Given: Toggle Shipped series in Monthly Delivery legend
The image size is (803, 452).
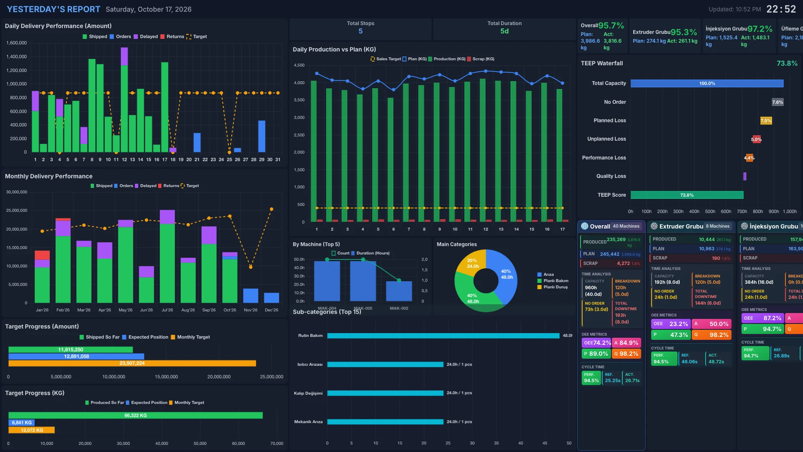Looking at the screenshot, I should [x=102, y=186].
